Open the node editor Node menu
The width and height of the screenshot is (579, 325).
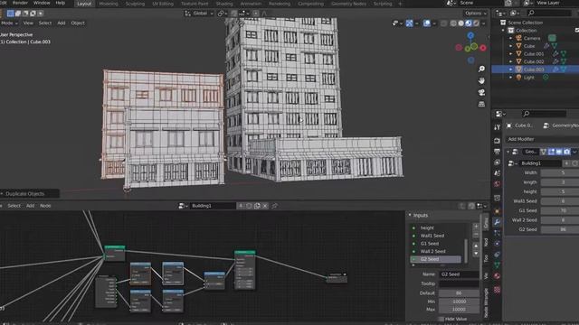[45, 206]
